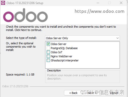Click the Odoo icon in title bar
The width and height of the screenshot is (128, 97).
3,3
